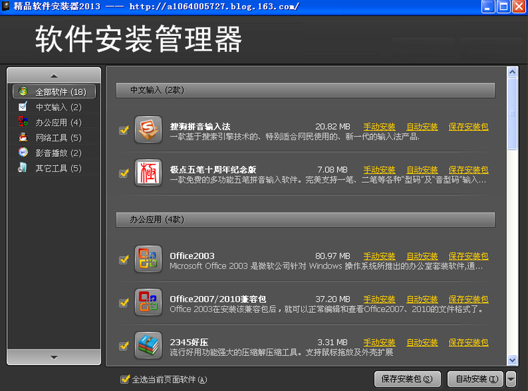Viewport: 528px width, 391px height.
Task: Click 手动安装 link for 搜狗拼音输入法
Action: [379, 127]
